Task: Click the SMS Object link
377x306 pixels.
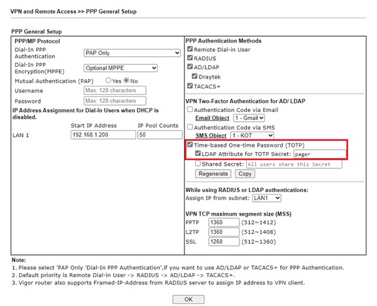Action: tap(211, 136)
